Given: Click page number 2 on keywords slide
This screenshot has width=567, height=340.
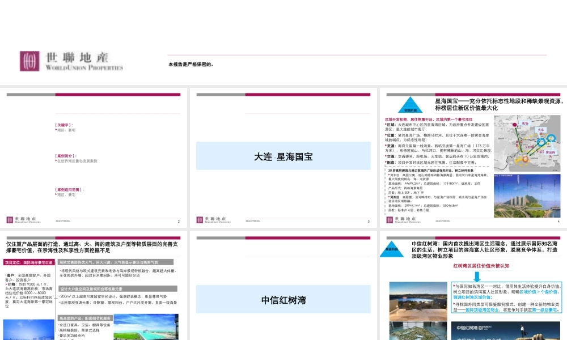Looking at the screenshot, I should (x=179, y=221).
